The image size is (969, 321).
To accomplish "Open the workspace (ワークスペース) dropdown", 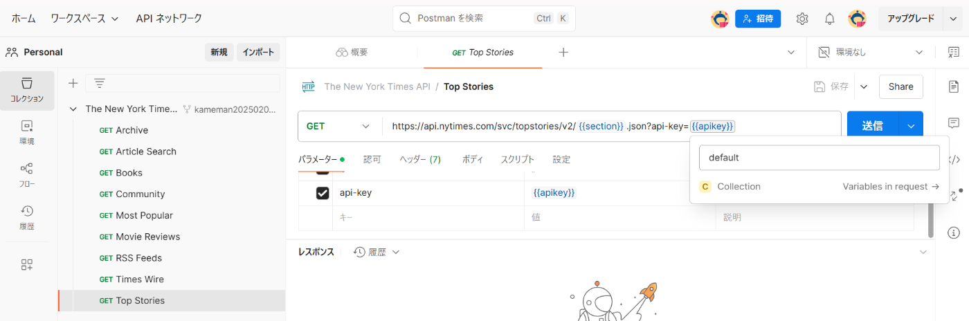I will [x=84, y=18].
